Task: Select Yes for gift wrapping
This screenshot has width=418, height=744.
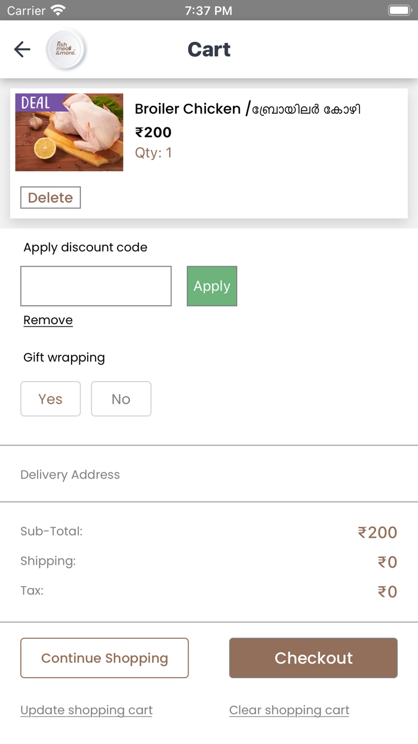Action: click(51, 399)
